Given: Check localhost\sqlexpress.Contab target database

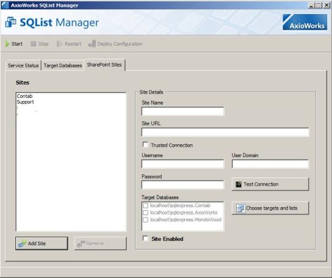Looking at the screenshot, I should click(x=146, y=205).
